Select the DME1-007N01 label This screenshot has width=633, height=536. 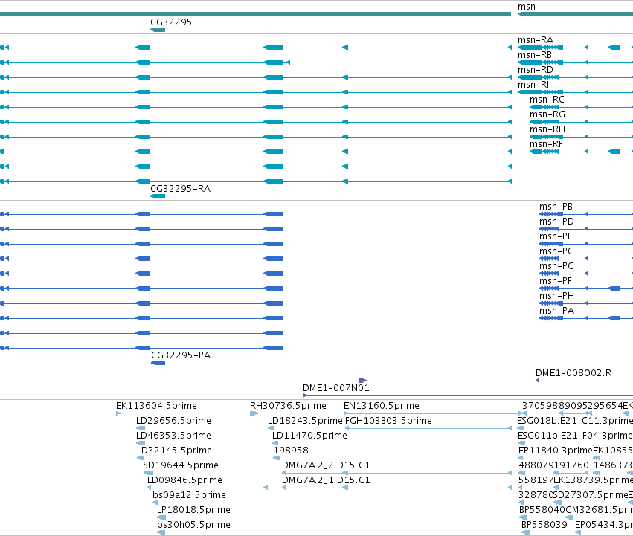tap(336, 388)
